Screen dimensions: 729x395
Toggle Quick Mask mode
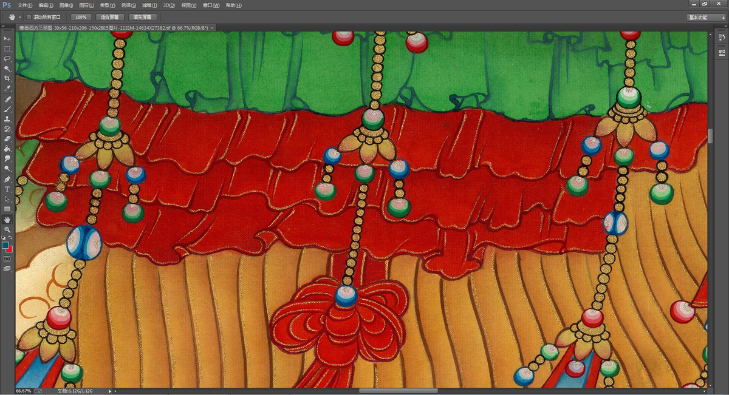pyautogui.click(x=7, y=258)
